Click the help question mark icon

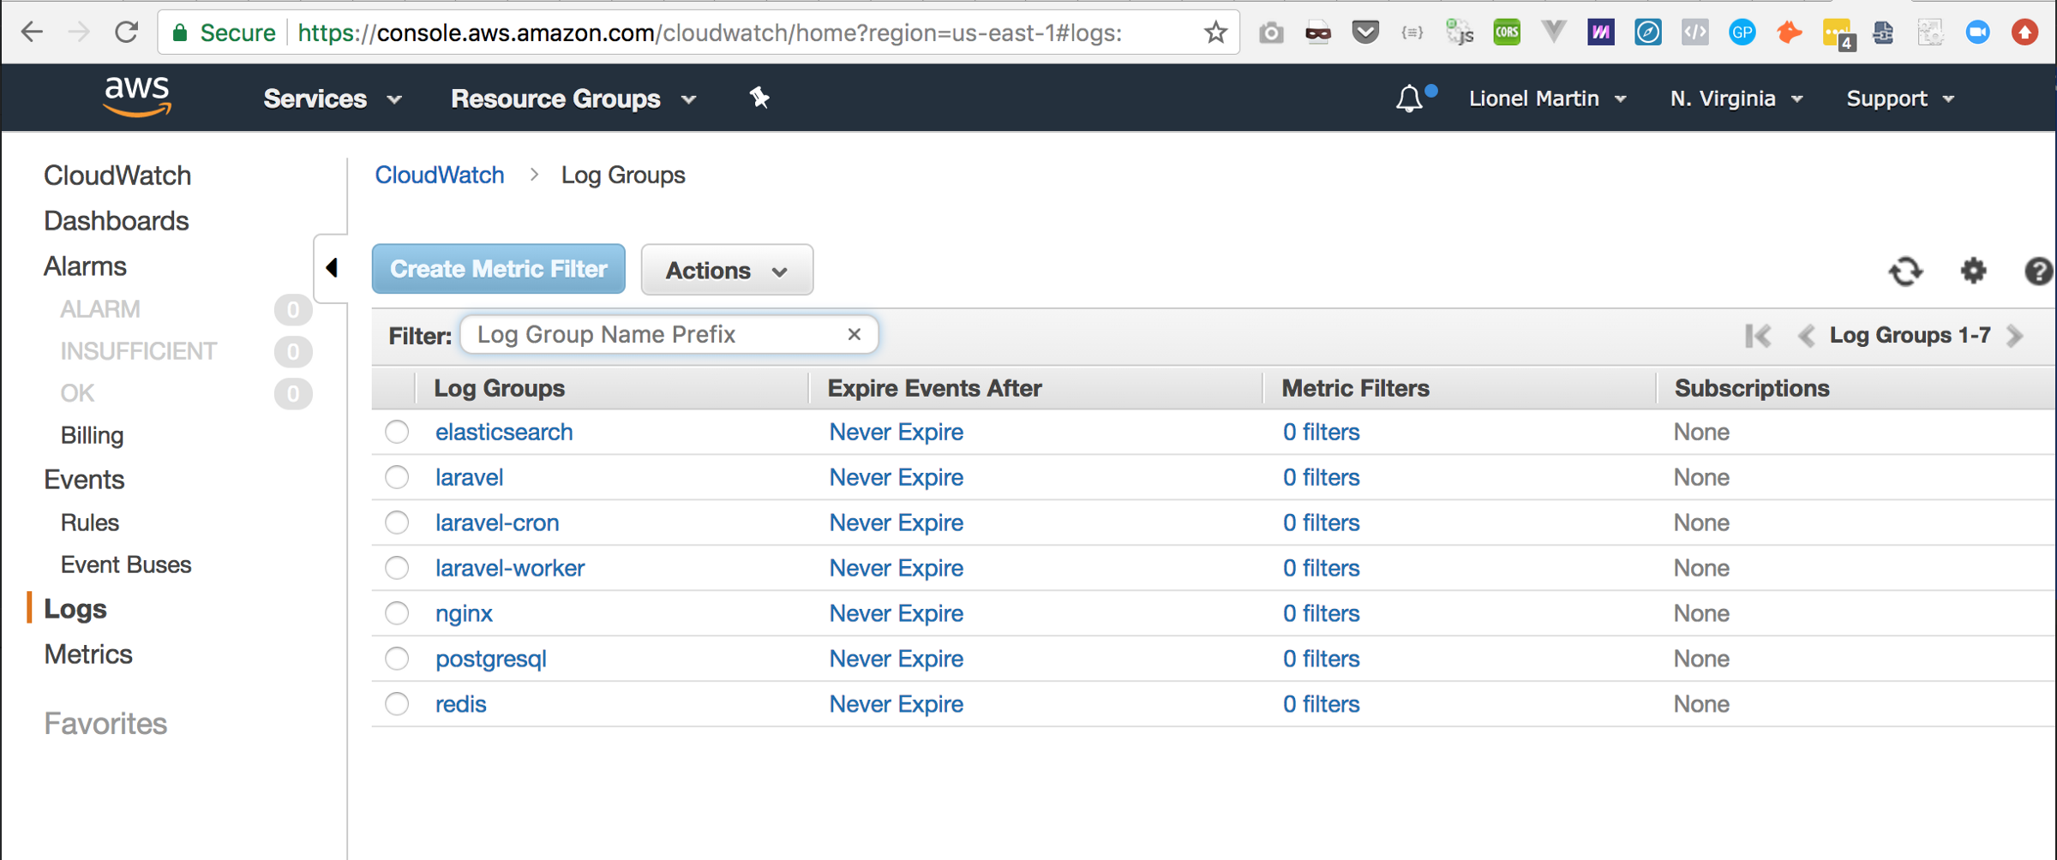point(2037,272)
